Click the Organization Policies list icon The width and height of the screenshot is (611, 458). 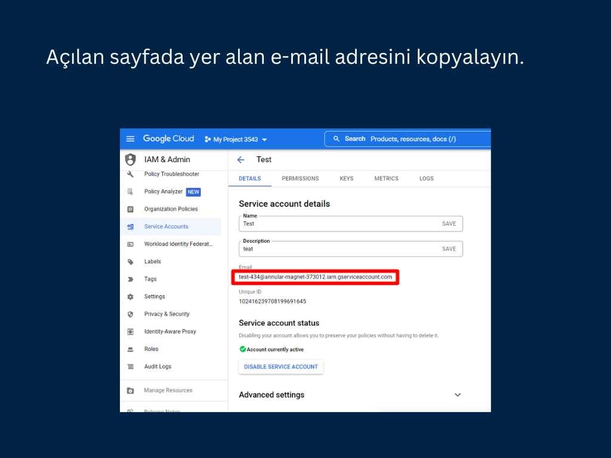tap(131, 209)
